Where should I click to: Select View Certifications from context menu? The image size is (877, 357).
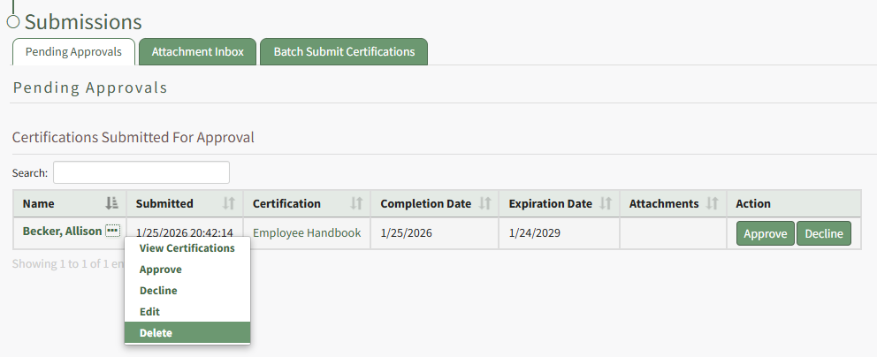coord(187,248)
